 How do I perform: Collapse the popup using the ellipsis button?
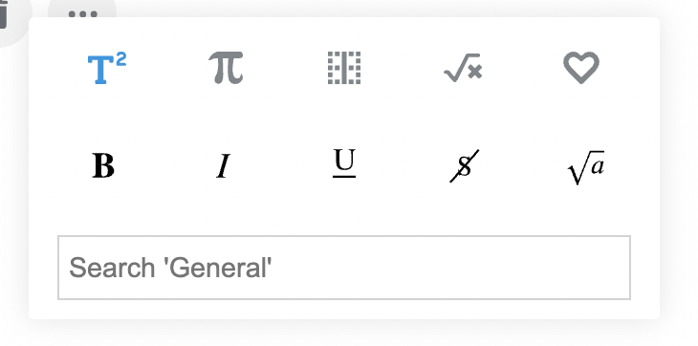tap(82, 12)
